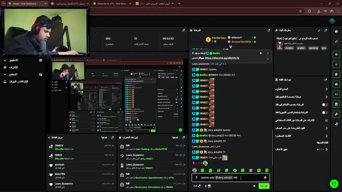Click the gaming tag chip
Viewport: 342px width, 192px height.
pos(313,48)
